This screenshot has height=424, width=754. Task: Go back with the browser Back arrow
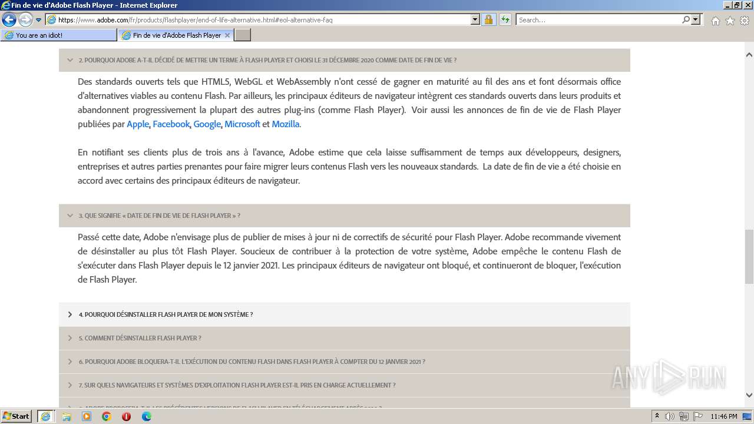(x=9, y=20)
